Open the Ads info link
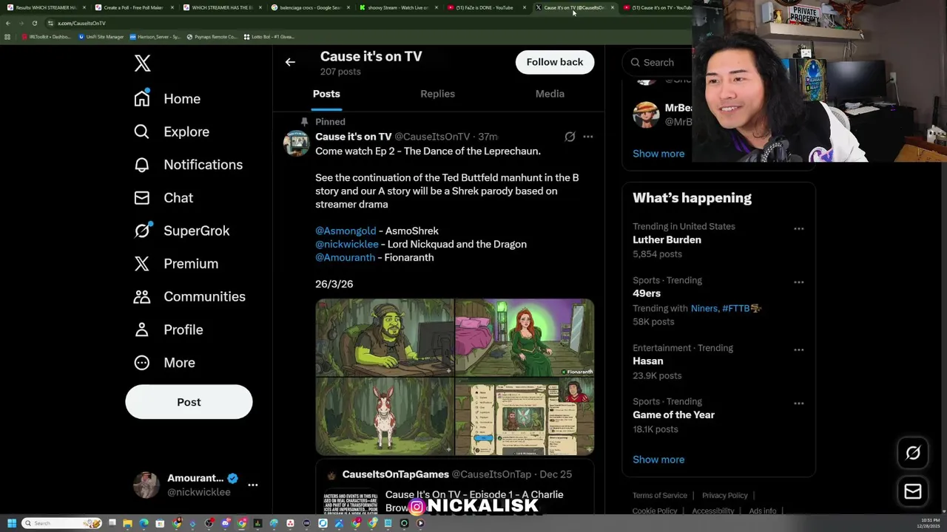 pyautogui.click(x=762, y=511)
